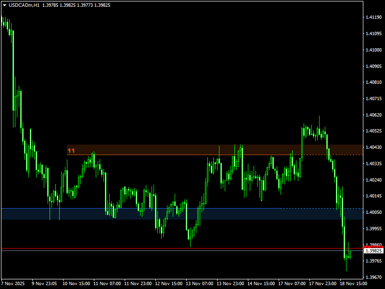Click the orange "11" zone label
This screenshot has height=289, width=385.
click(x=71, y=151)
